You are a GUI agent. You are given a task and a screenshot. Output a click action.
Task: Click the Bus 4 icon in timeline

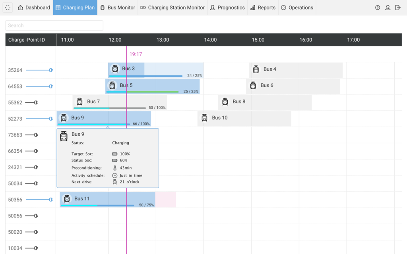click(256, 69)
